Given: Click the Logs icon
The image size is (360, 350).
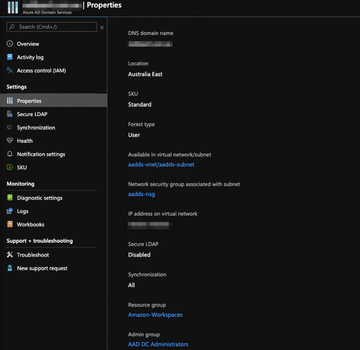Looking at the screenshot, I should click(x=10, y=211).
